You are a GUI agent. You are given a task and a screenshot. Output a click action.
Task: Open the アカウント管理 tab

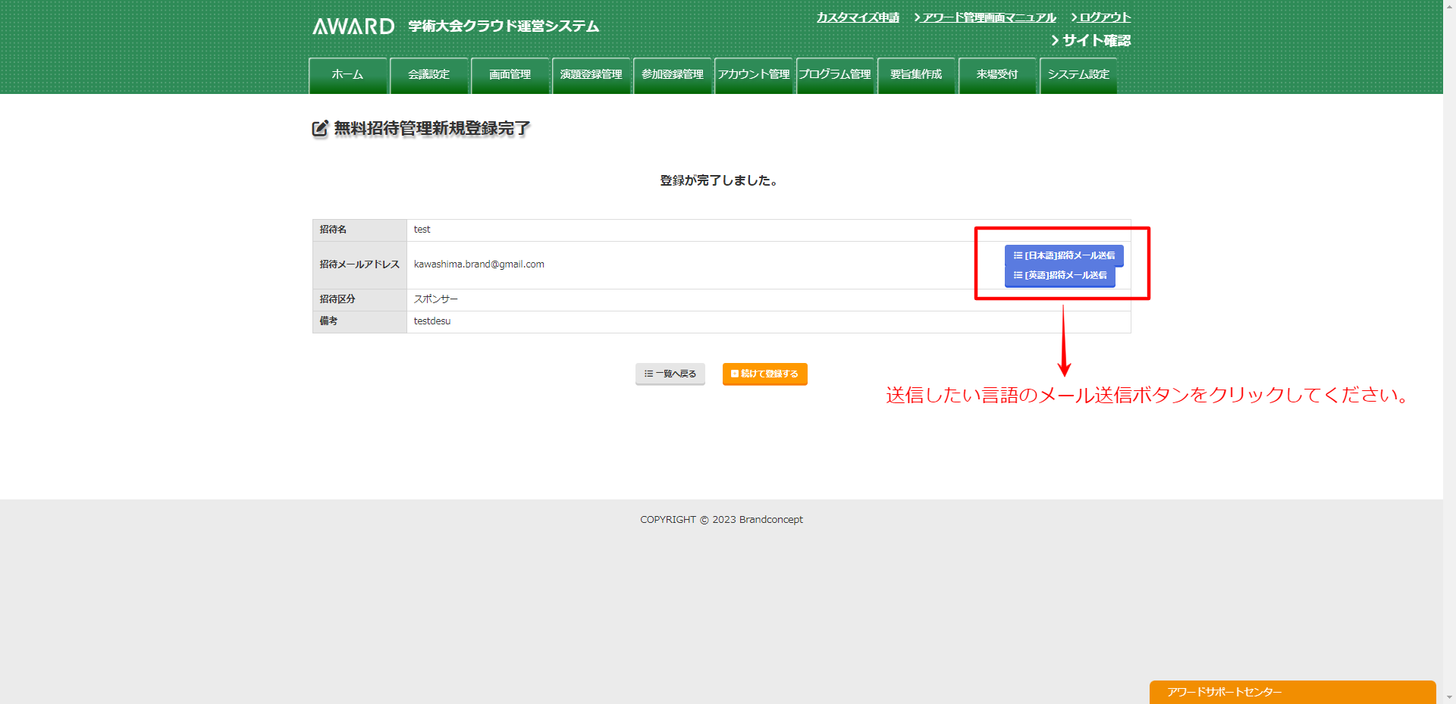(753, 75)
